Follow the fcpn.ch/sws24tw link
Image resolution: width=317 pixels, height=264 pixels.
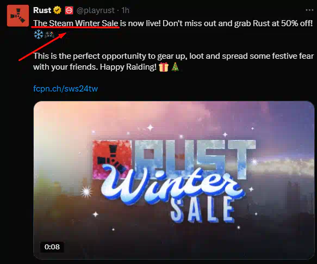point(65,89)
